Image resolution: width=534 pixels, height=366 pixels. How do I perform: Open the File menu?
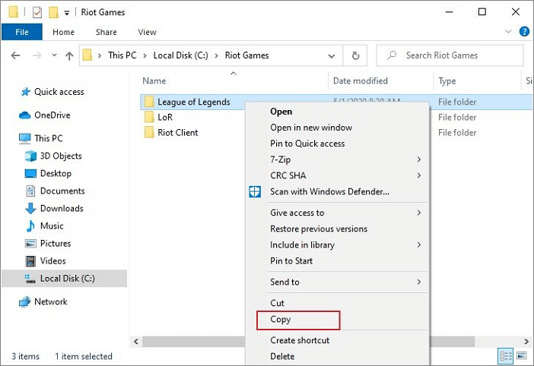coord(22,32)
